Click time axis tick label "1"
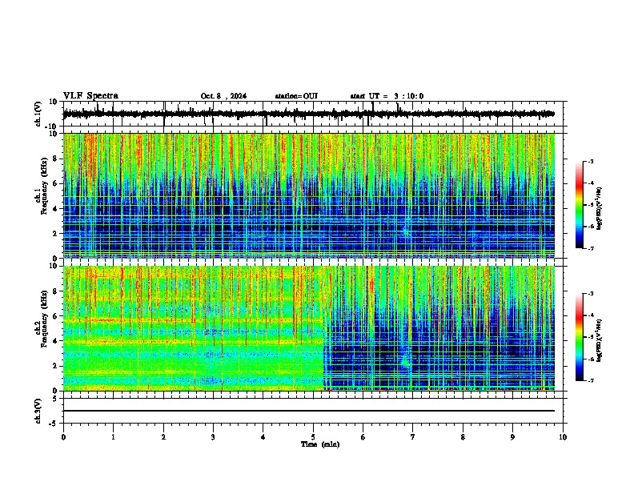634x490 pixels. coord(113,437)
